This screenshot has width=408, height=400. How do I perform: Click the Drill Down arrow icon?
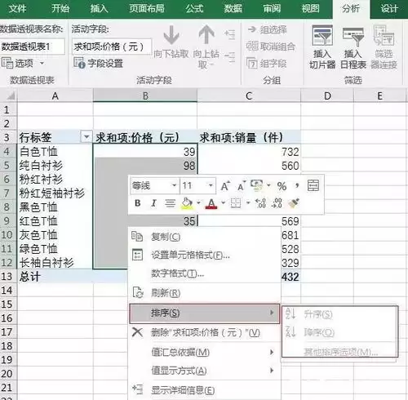[x=171, y=35]
